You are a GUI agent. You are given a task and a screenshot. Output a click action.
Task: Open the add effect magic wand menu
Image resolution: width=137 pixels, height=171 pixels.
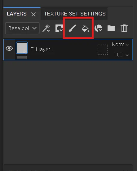(x=46, y=28)
